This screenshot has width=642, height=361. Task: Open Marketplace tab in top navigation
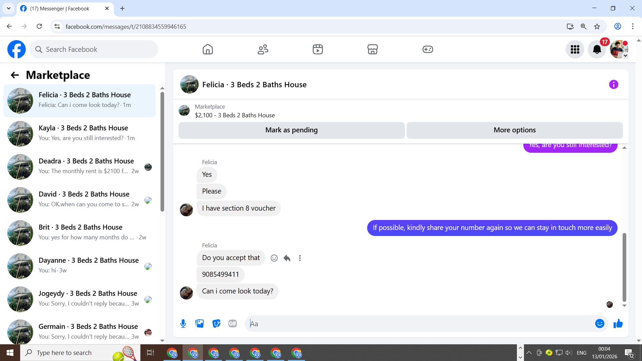coord(372,49)
